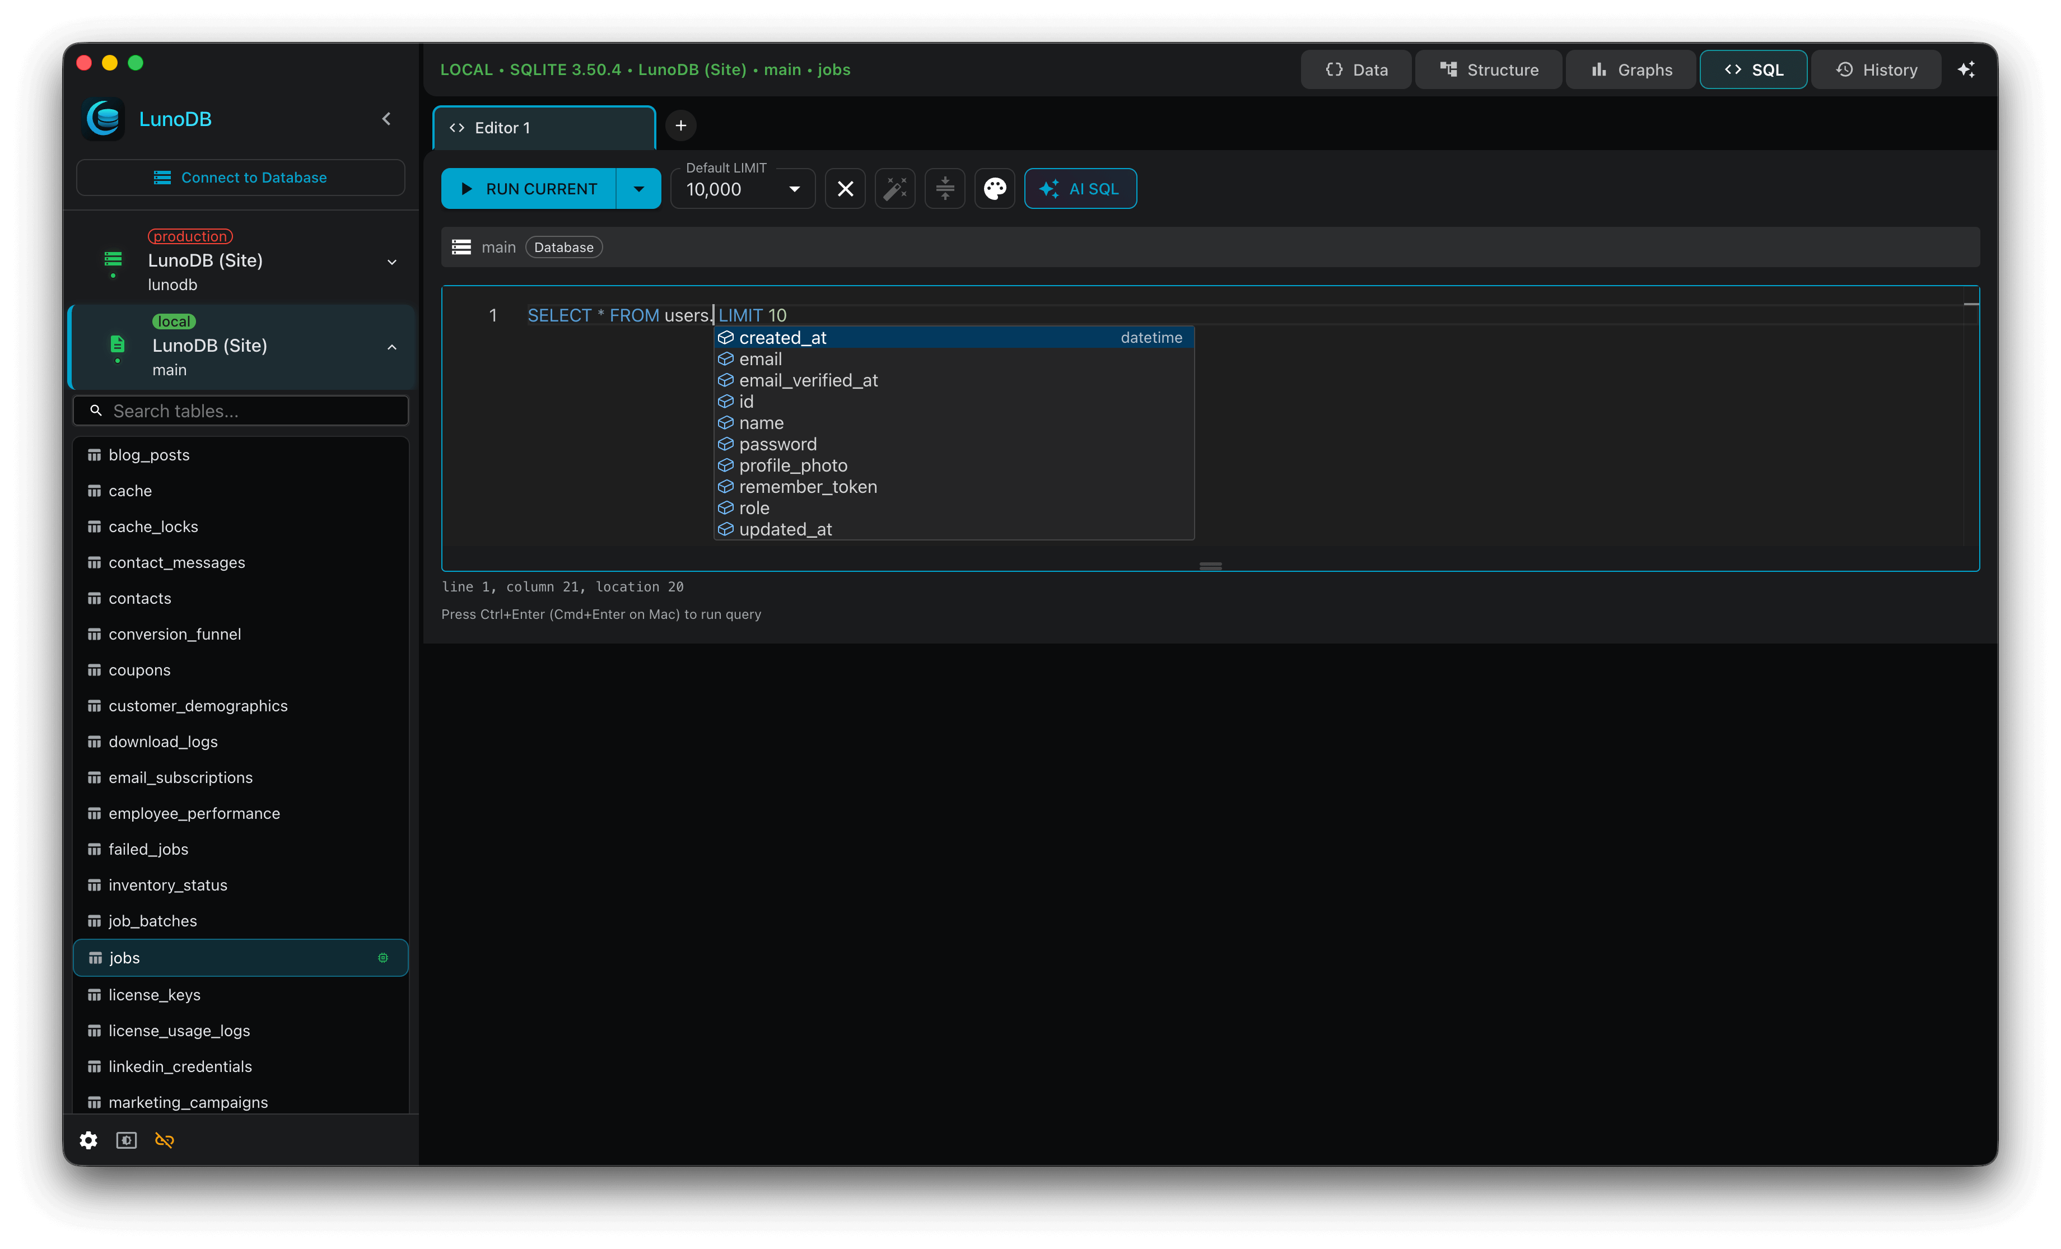2061x1249 pixels.
Task: Open settings via the gear icon bottom left
Action: (x=88, y=1139)
